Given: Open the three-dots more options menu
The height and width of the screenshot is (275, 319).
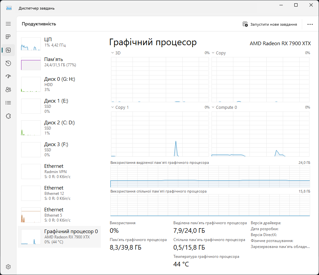Looking at the screenshot, I should (x=310, y=24).
